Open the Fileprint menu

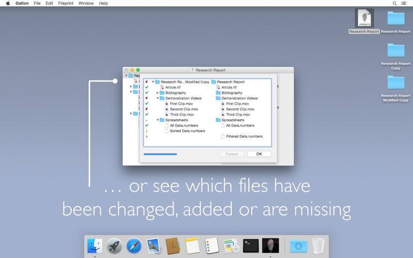coord(66,3)
